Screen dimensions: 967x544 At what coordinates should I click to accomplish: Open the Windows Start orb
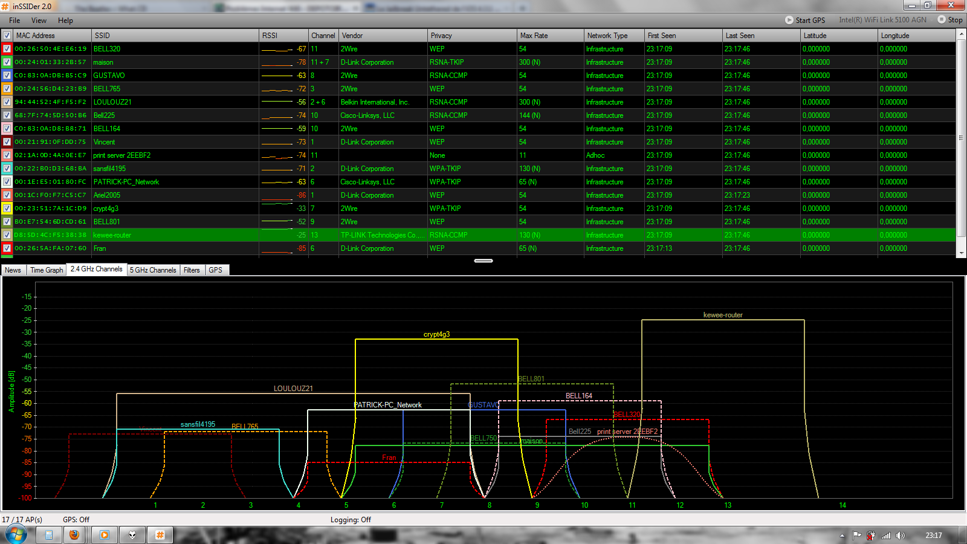[x=16, y=534]
